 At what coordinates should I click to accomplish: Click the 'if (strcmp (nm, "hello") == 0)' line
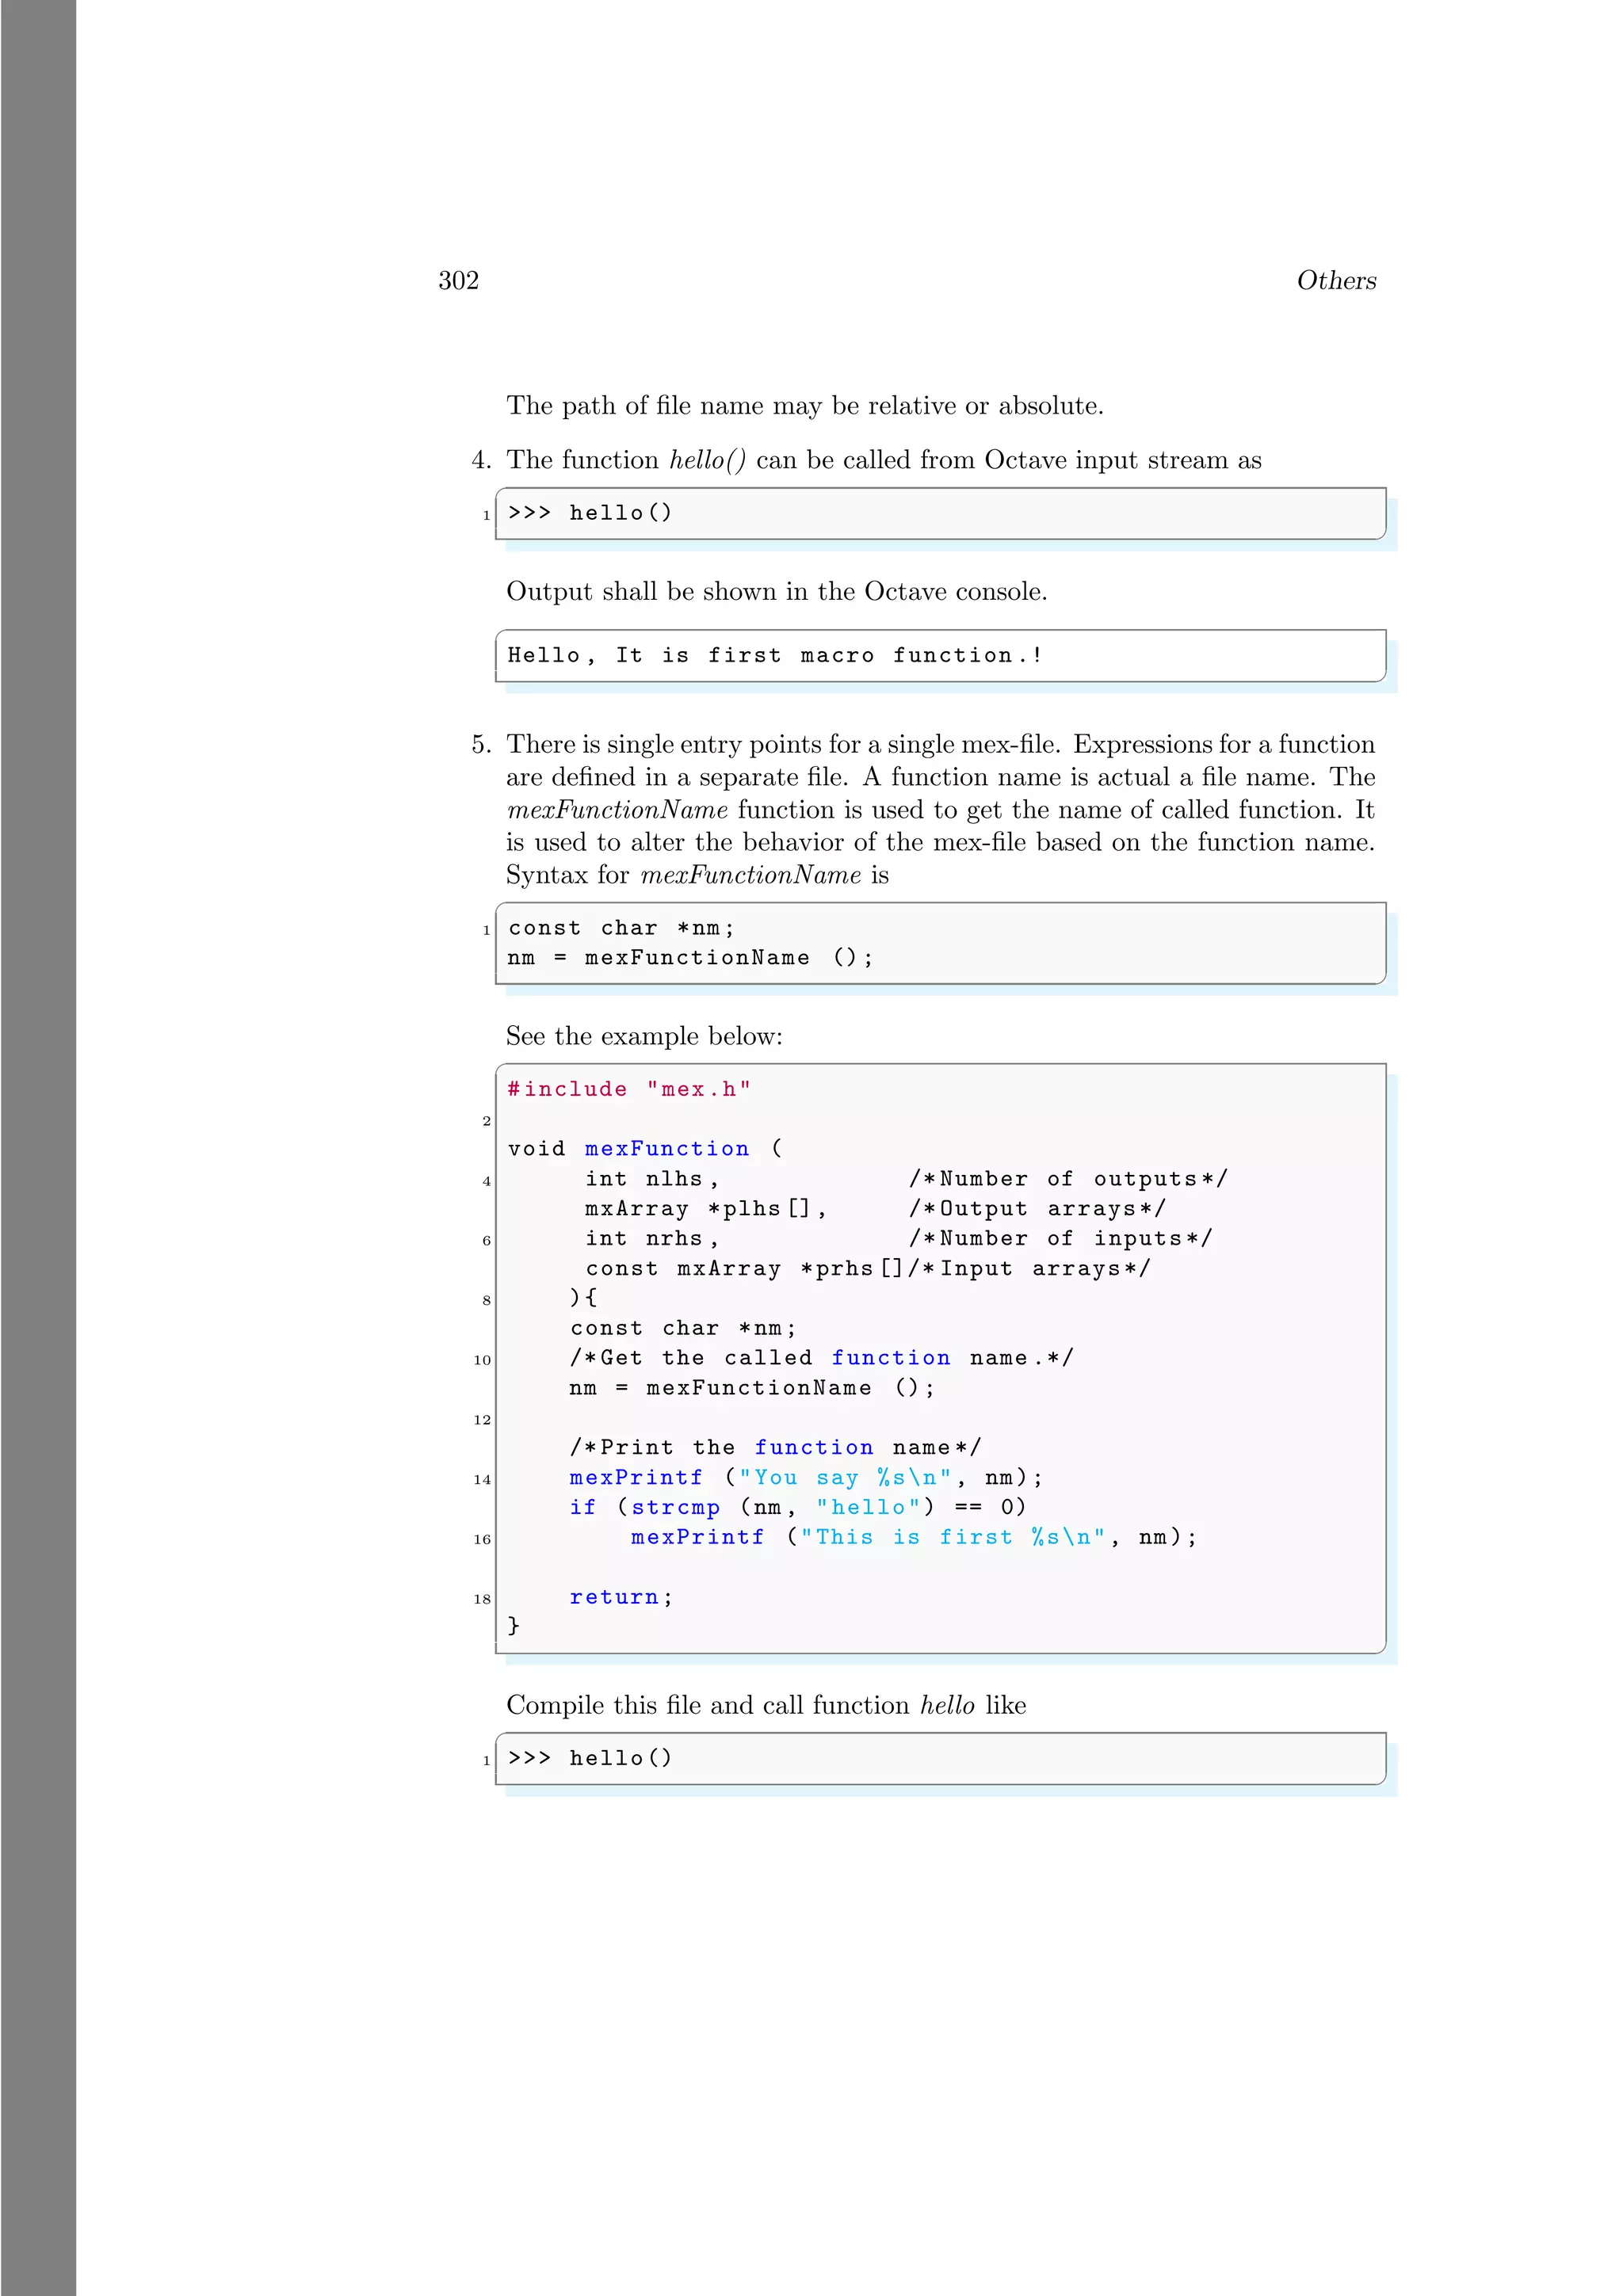click(798, 1508)
